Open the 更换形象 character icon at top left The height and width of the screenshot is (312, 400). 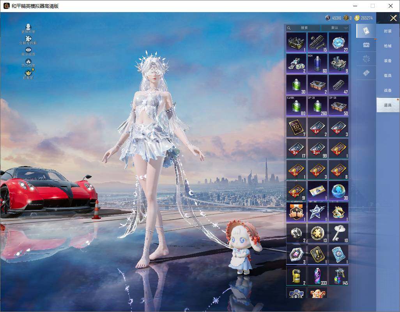point(28,28)
